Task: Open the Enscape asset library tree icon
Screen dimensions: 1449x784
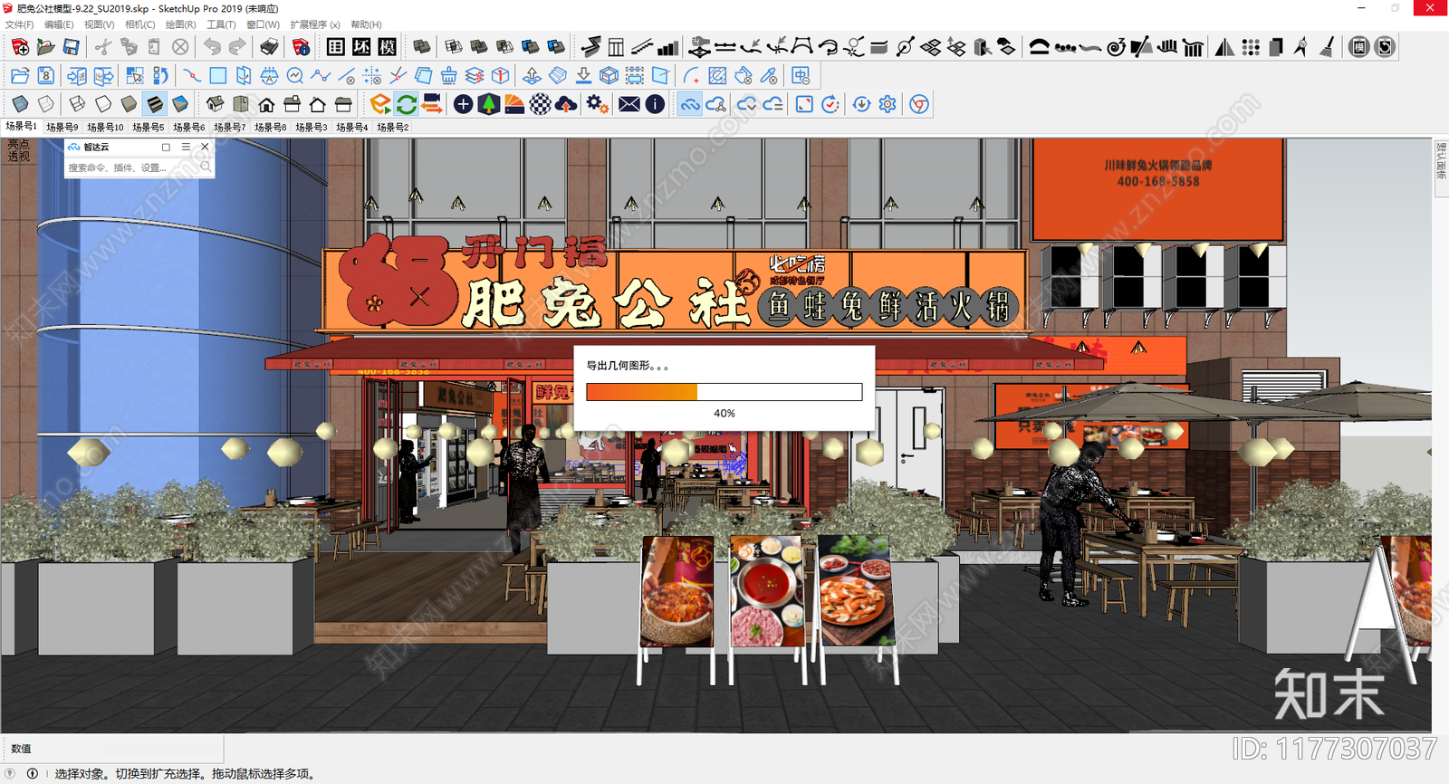Action: click(x=488, y=104)
